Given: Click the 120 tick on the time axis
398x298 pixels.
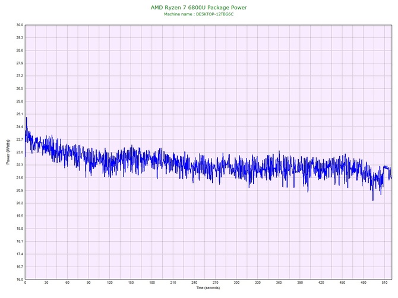Looking at the screenshot, I should tap(110, 283).
